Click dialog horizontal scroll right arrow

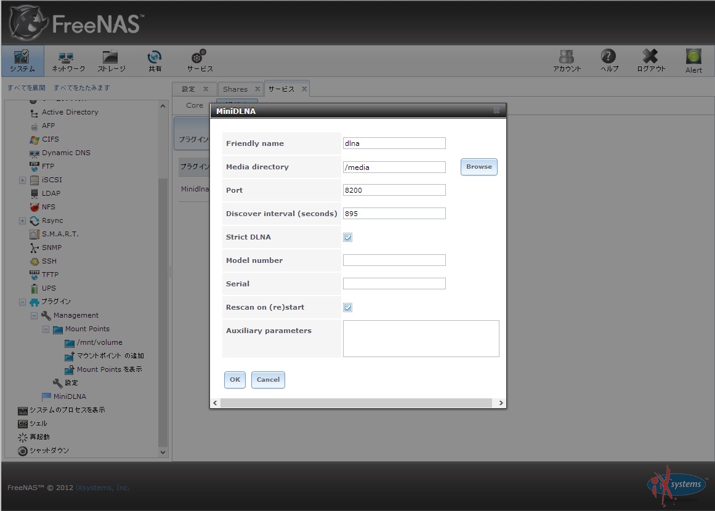501,403
